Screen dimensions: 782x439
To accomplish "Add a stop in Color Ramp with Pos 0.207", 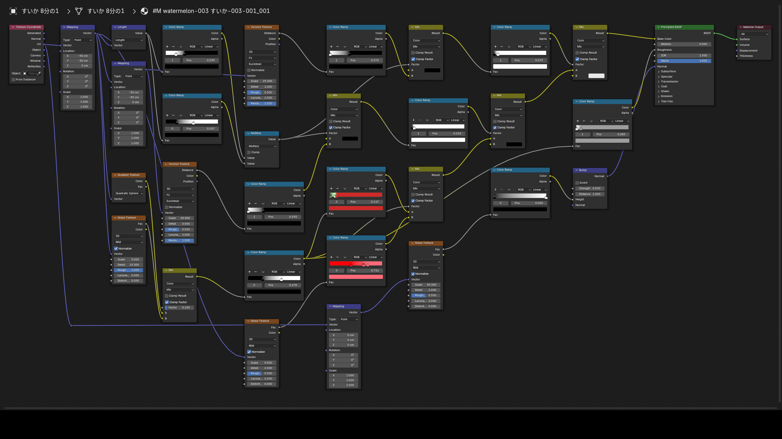I will (167, 115).
